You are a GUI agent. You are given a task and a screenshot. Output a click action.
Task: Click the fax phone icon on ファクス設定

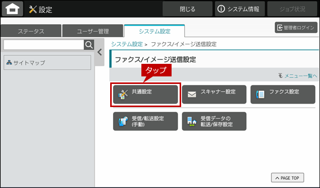(x=260, y=95)
